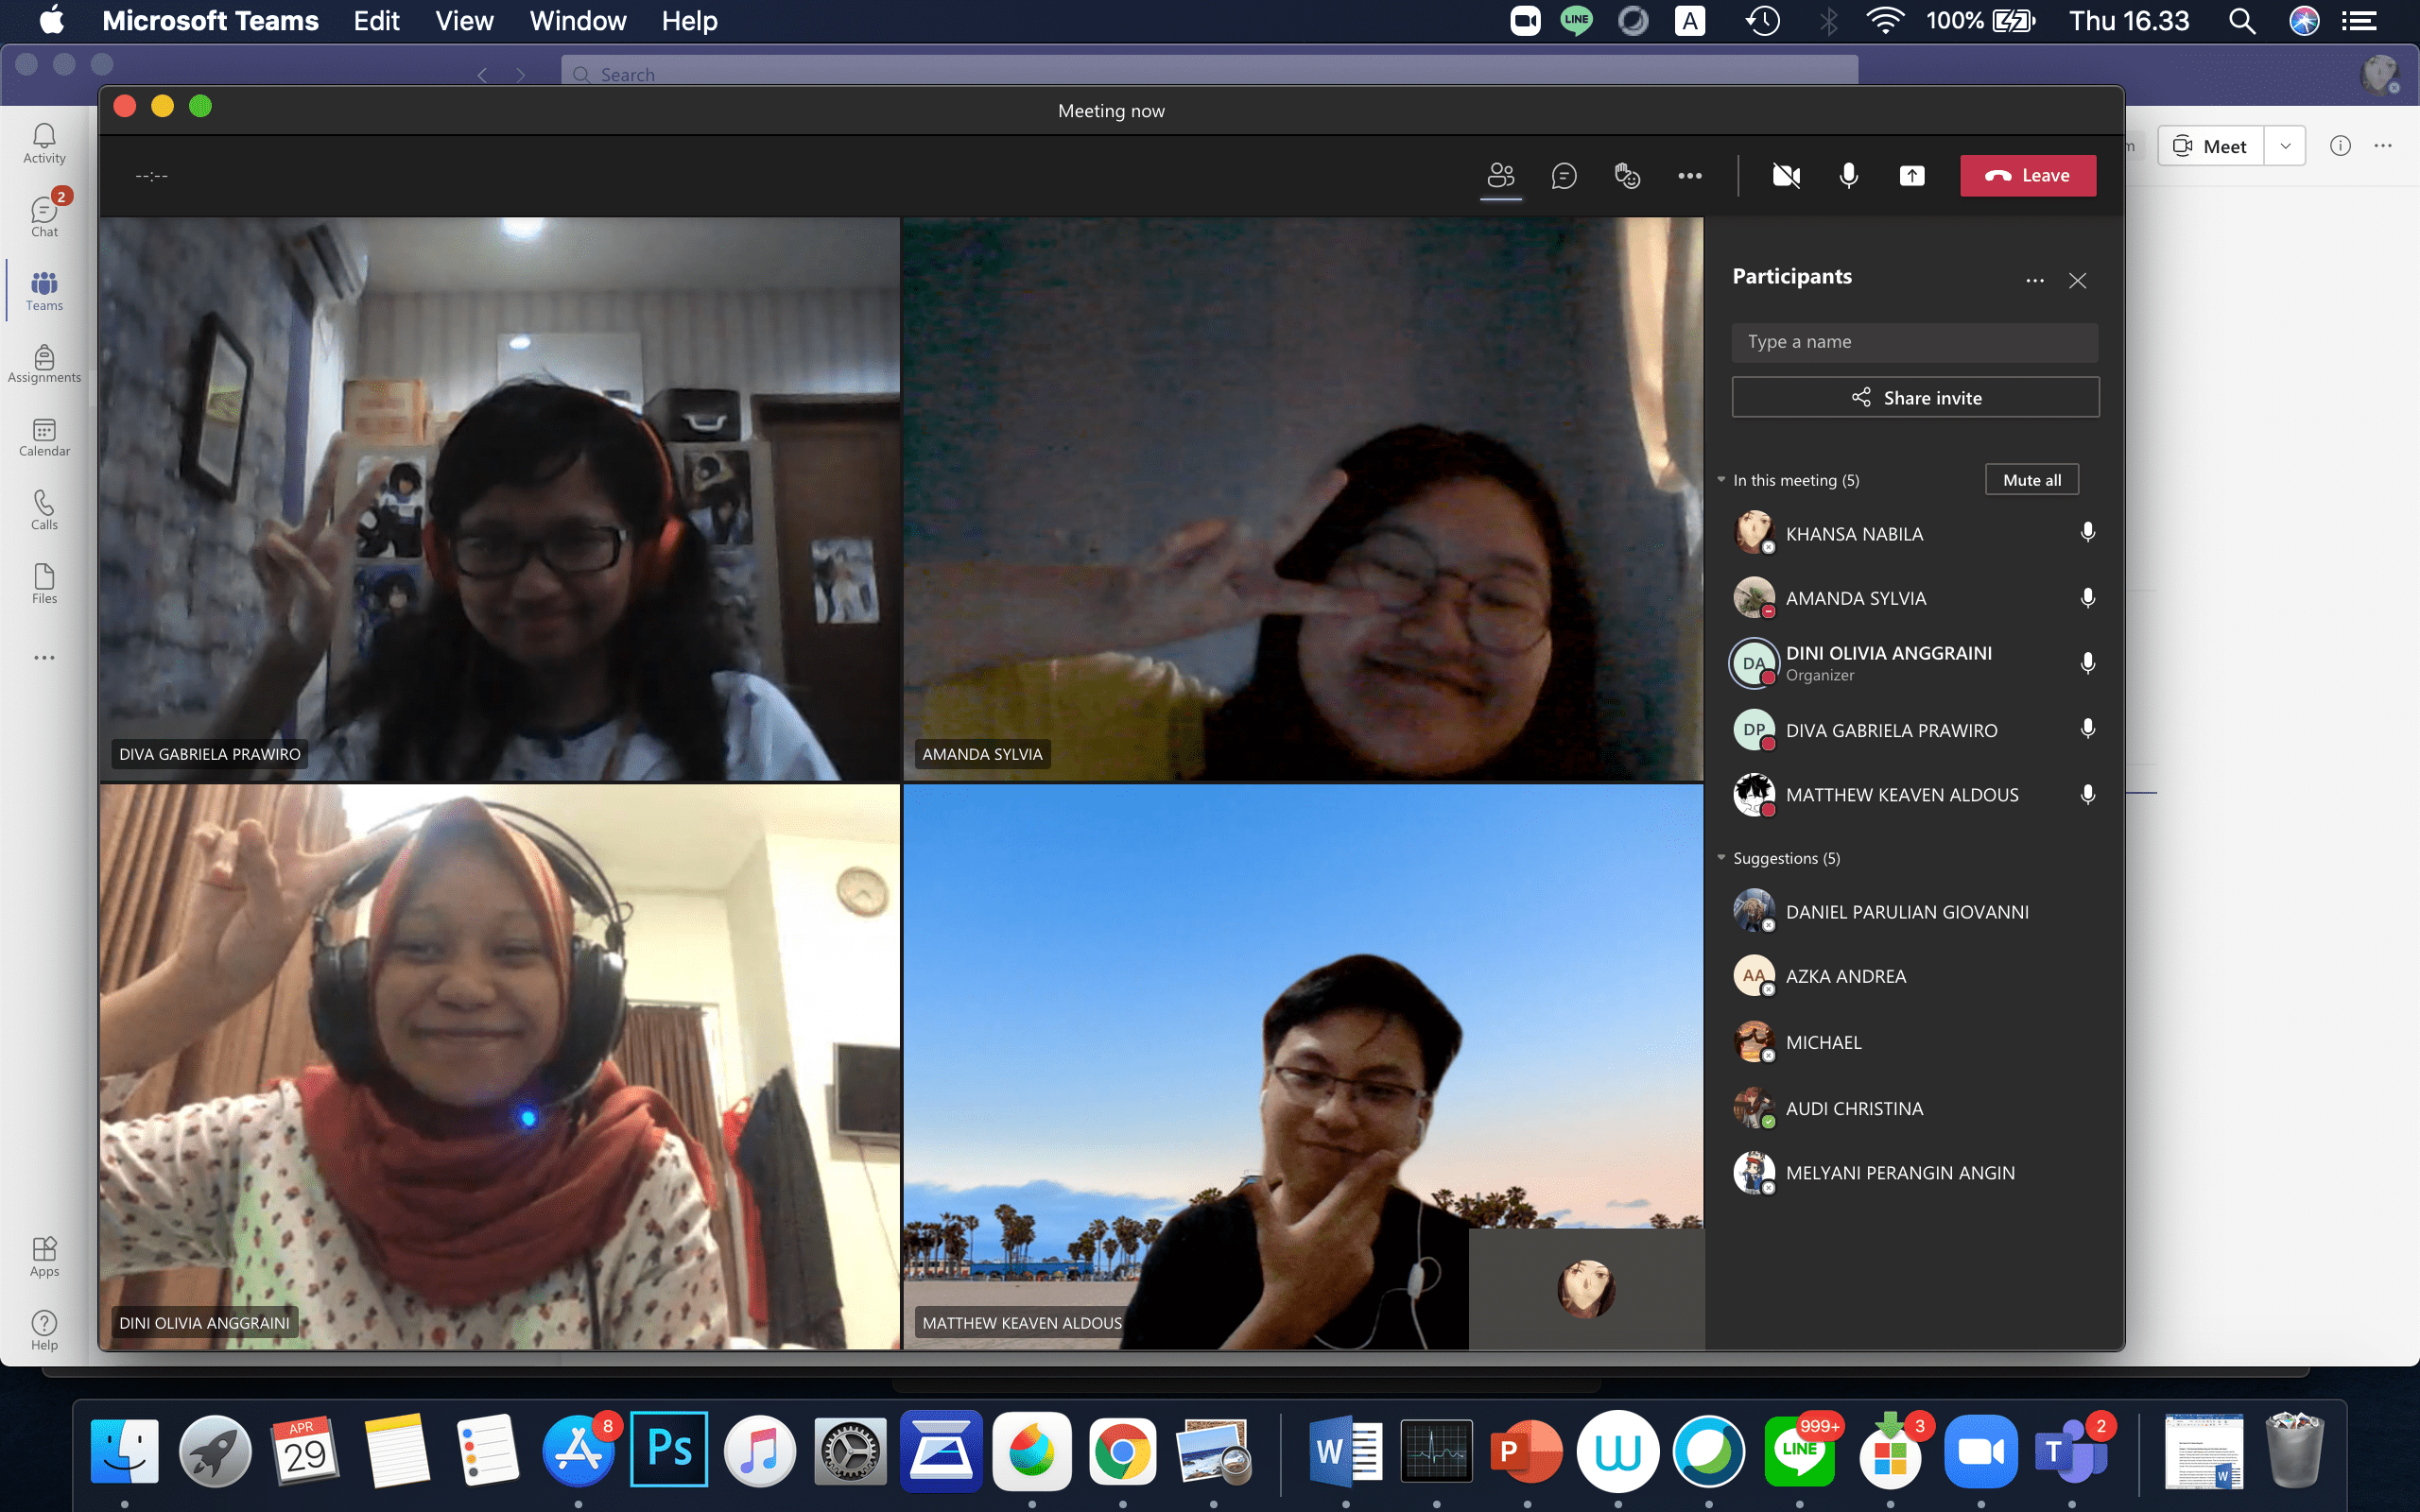Turn on the camera in the meeting toolbar
The width and height of the screenshot is (2420, 1512).
(x=1786, y=175)
